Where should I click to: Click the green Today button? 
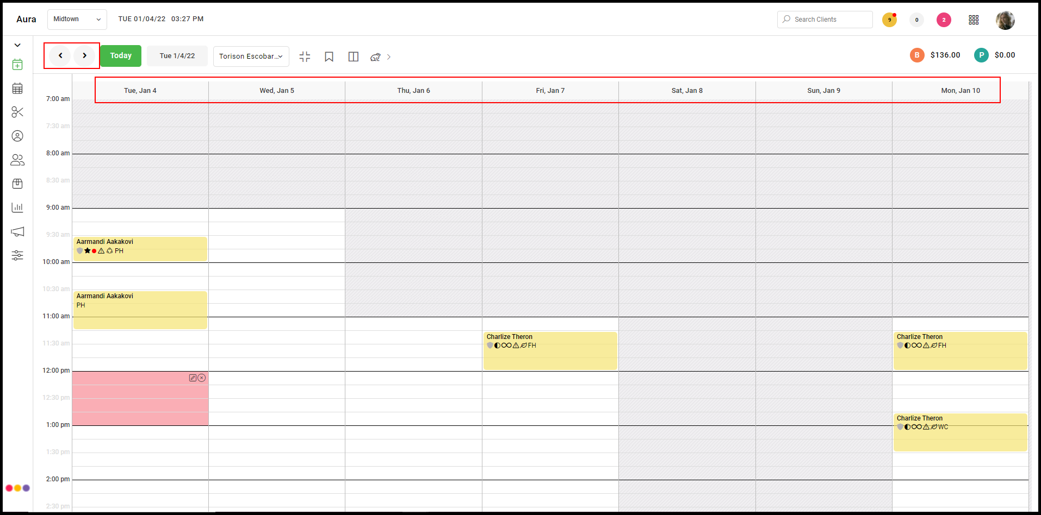coord(121,56)
